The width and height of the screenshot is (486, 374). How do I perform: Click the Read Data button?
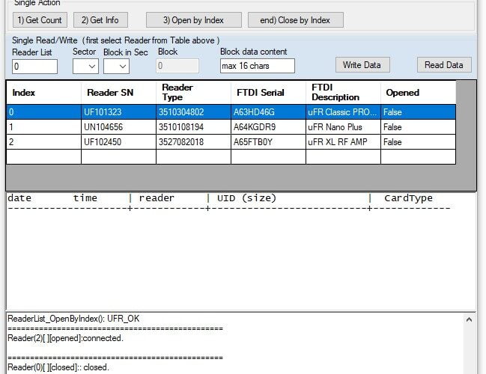point(444,65)
